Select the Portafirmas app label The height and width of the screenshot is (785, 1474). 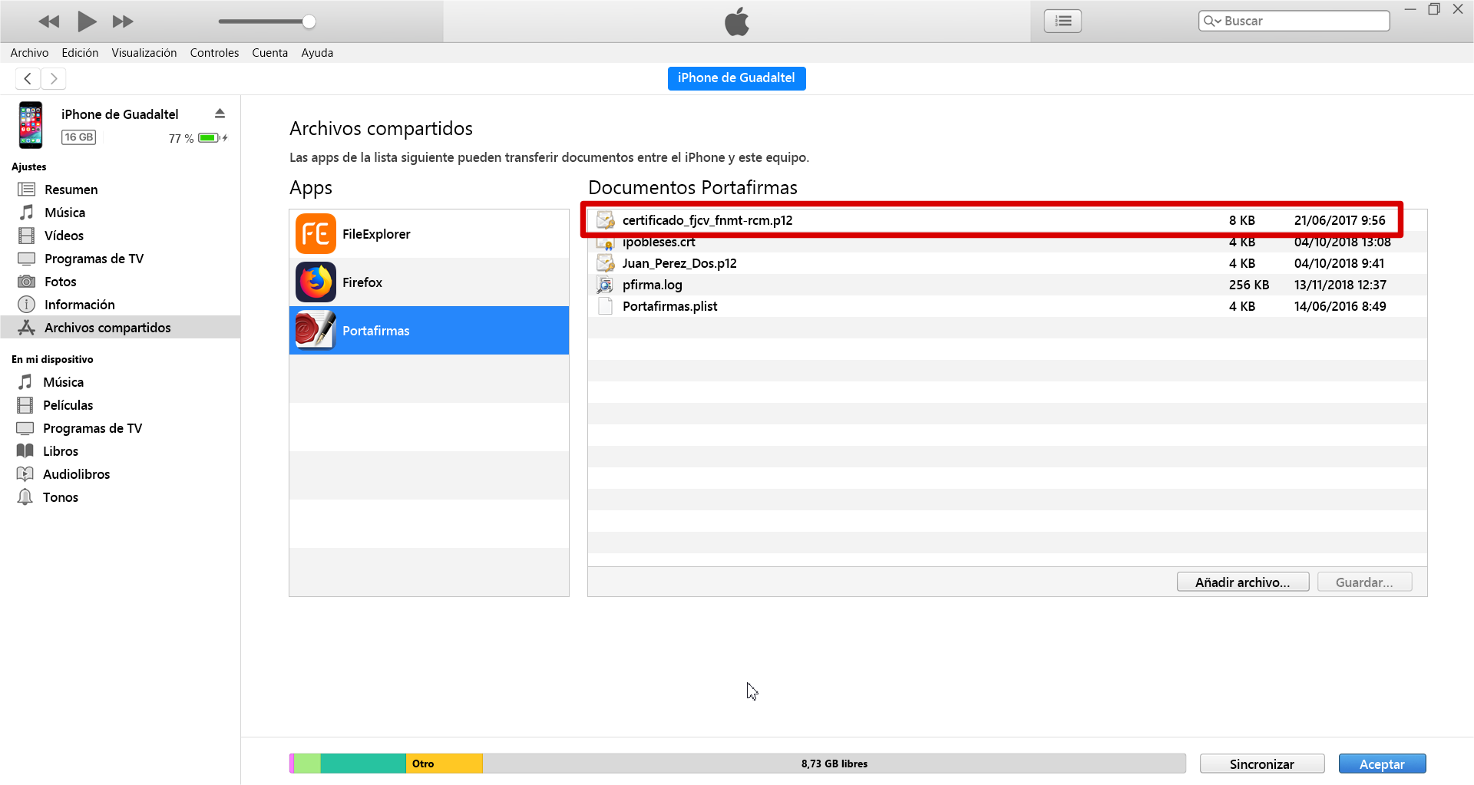(x=376, y=331)
